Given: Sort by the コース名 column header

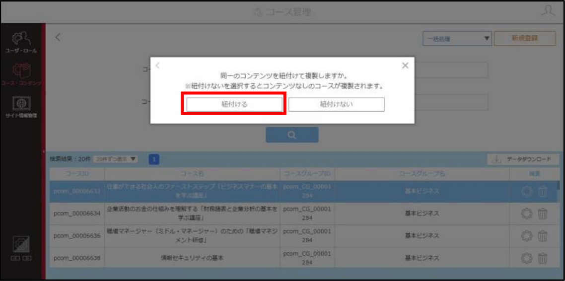Looking at the screenshot, I should (193, 174).
